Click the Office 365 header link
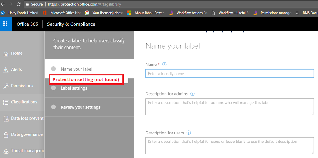 [27, 24]
